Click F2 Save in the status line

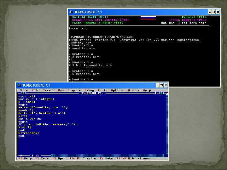coord(42,159)
